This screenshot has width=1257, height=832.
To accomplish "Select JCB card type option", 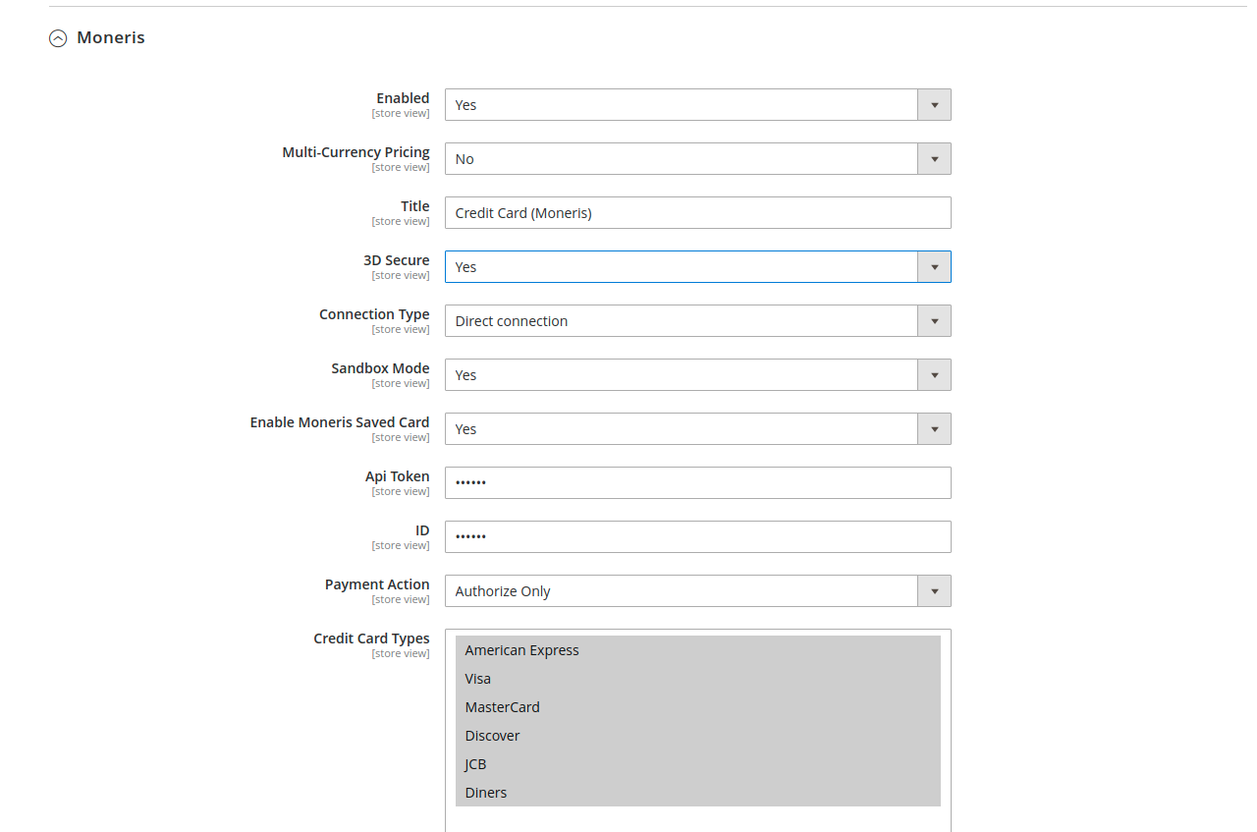I will point(476,764).
